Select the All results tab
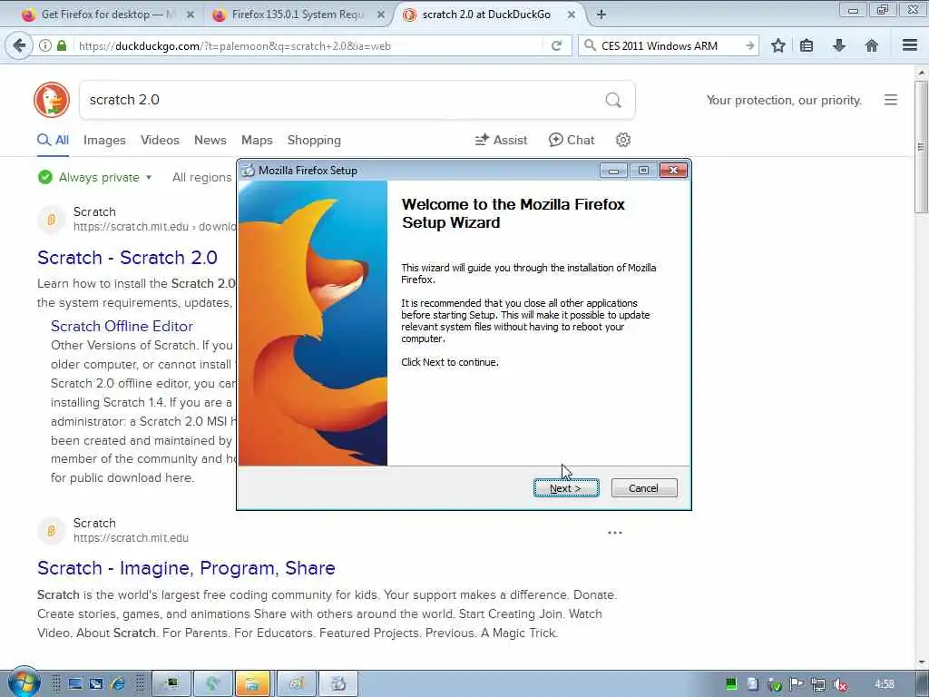Image resolution: width=929 pixels, height=697 pixels. pos(54,140)
